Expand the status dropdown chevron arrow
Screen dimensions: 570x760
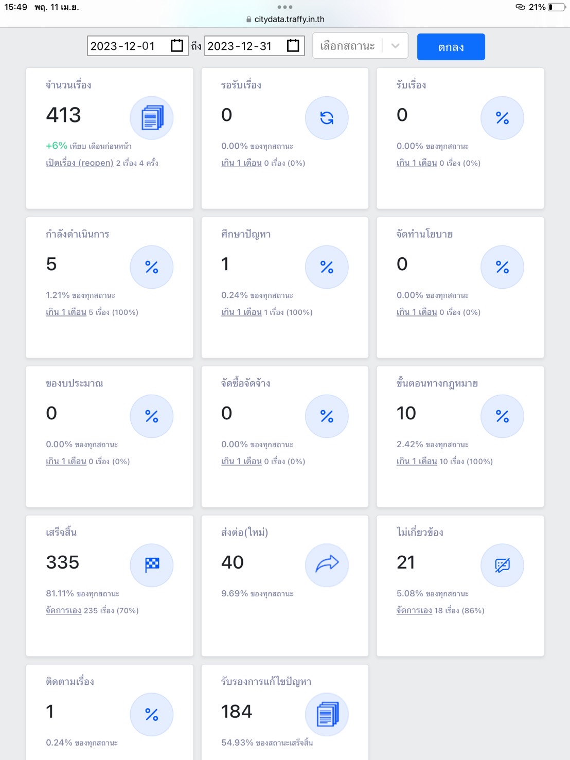pos(396,46)
